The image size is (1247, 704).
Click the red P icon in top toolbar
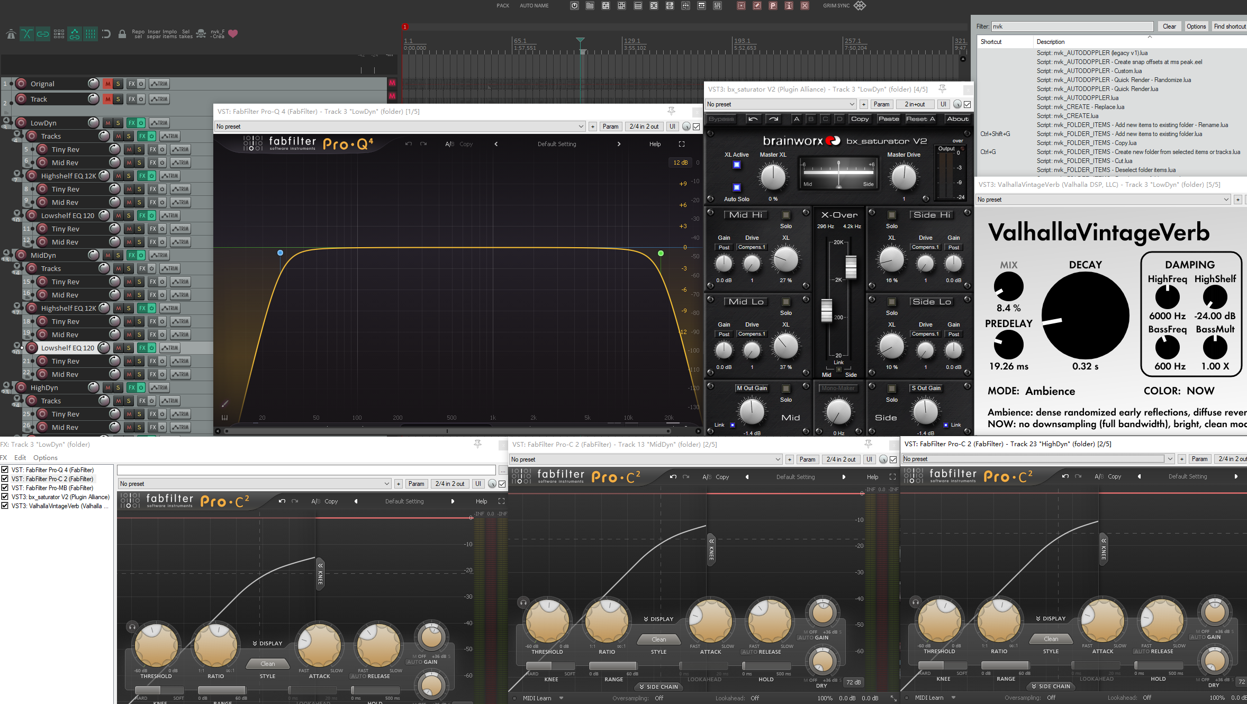773,6
